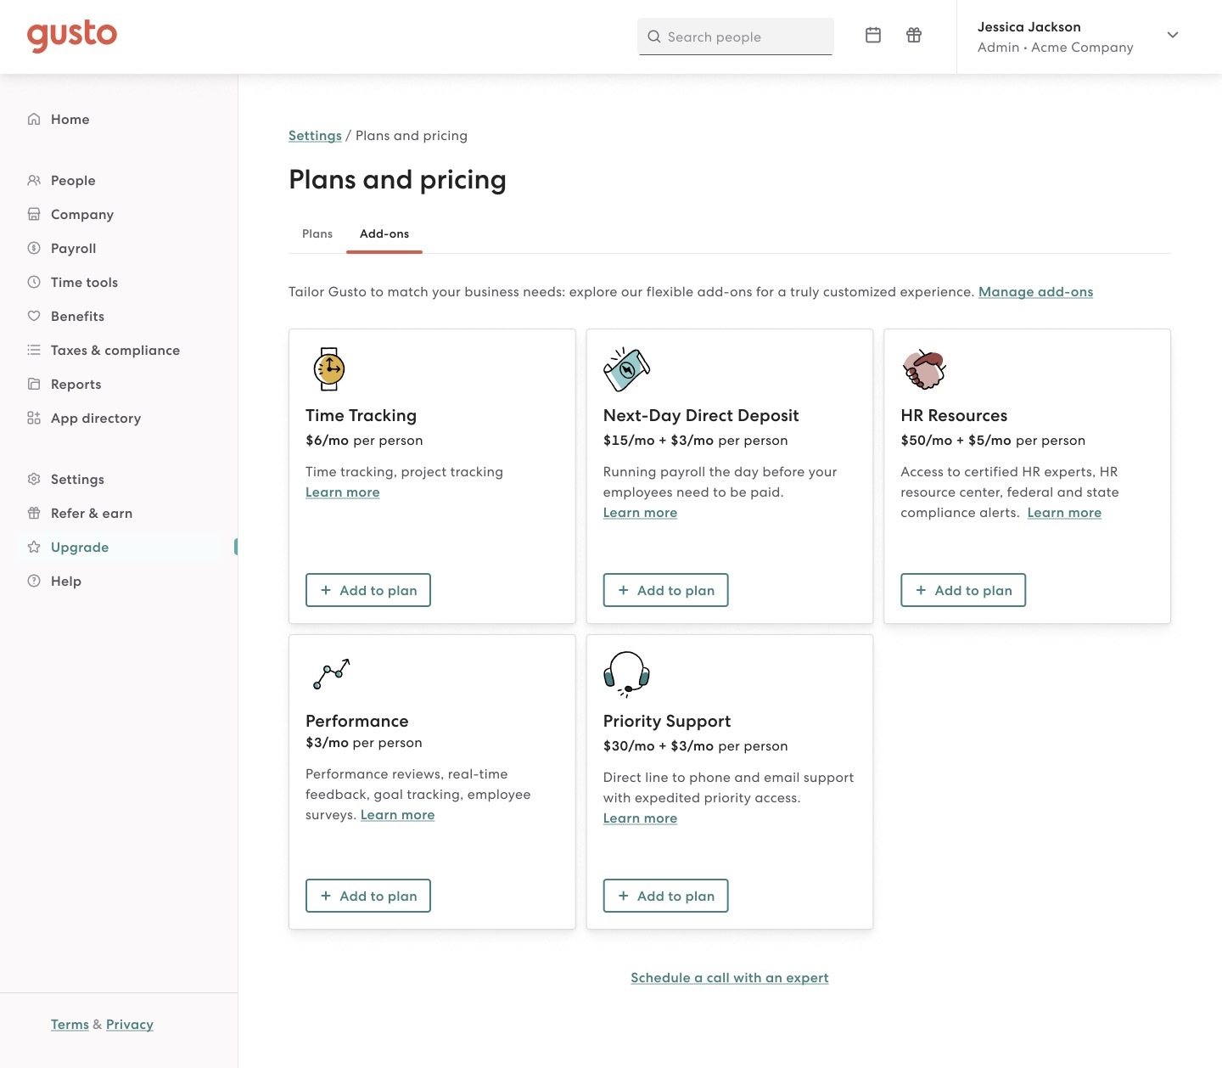Add Time Tracking to plan
Image resolution: width=1222 pixels, height=1068 pixels.
pyautogui.click(x=367, y=590)
